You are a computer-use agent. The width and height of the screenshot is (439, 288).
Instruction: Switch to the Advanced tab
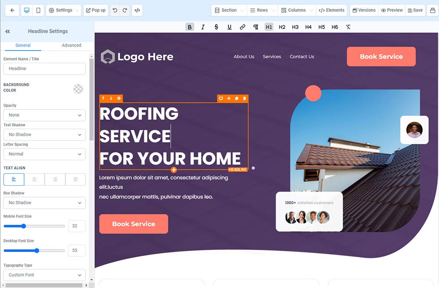pyautogui.click(x=72, y=45)
